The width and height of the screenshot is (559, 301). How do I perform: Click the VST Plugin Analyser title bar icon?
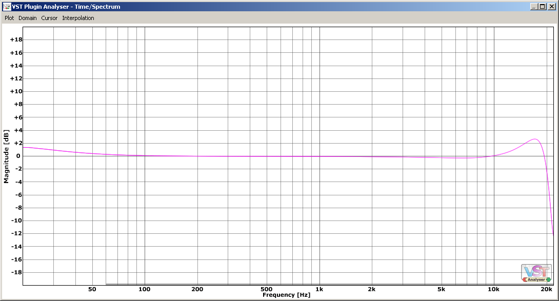pyautogui.click(x=7, y=7)
